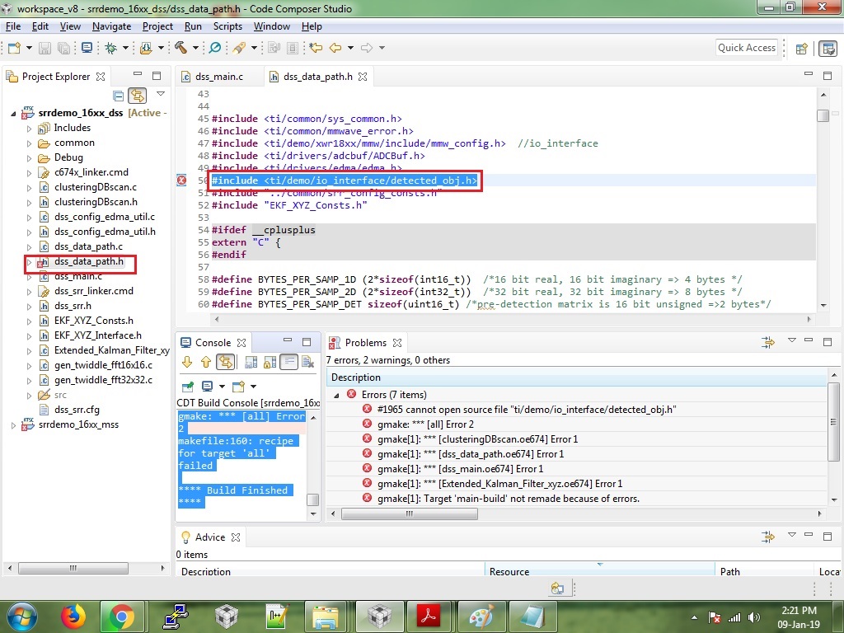Clear the CDT Build Console output
This screenshot has width=844, height=633.
(x=307, y=362)
